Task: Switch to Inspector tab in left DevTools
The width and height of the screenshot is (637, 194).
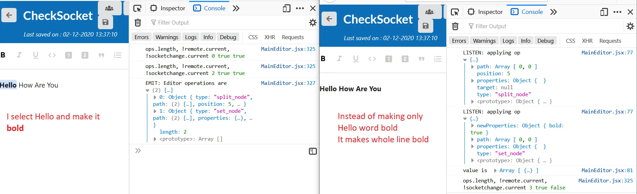Action: [168, 8]
